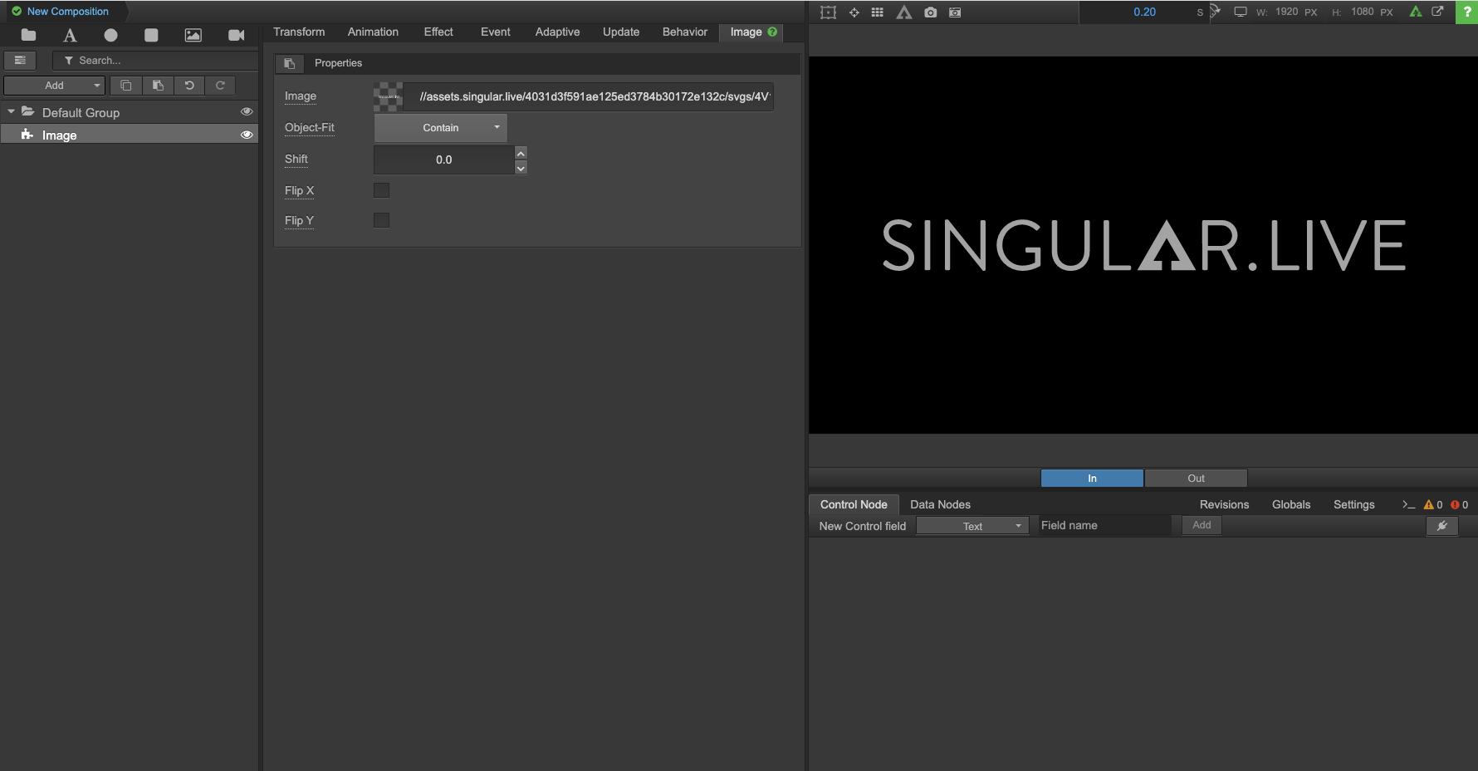Click the Image URL input field

(589, 96)
